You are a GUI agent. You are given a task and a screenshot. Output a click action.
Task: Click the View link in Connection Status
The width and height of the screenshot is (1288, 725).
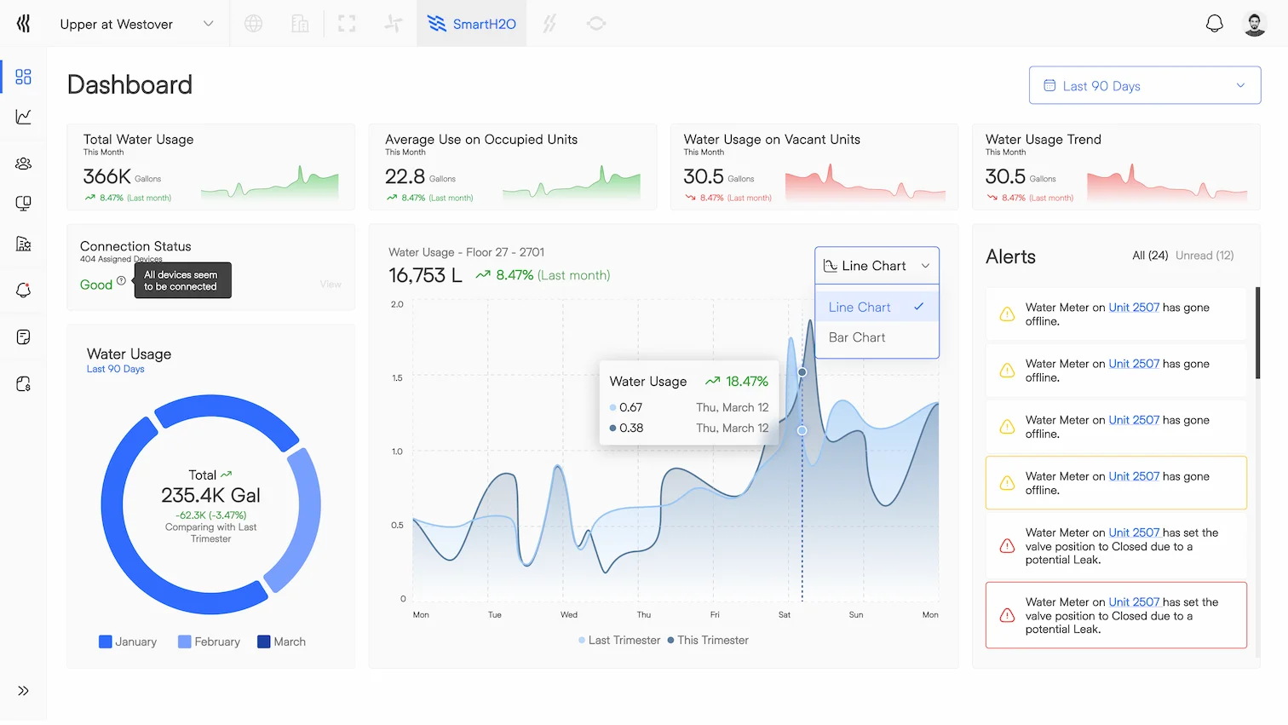[x=331, y=285]
